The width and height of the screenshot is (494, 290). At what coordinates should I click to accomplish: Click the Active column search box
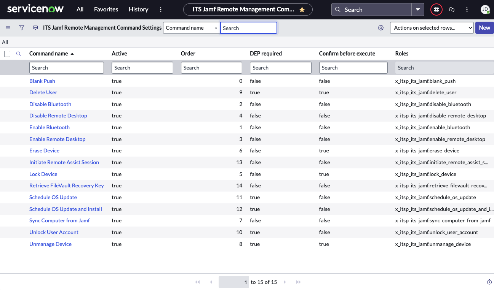142,68
